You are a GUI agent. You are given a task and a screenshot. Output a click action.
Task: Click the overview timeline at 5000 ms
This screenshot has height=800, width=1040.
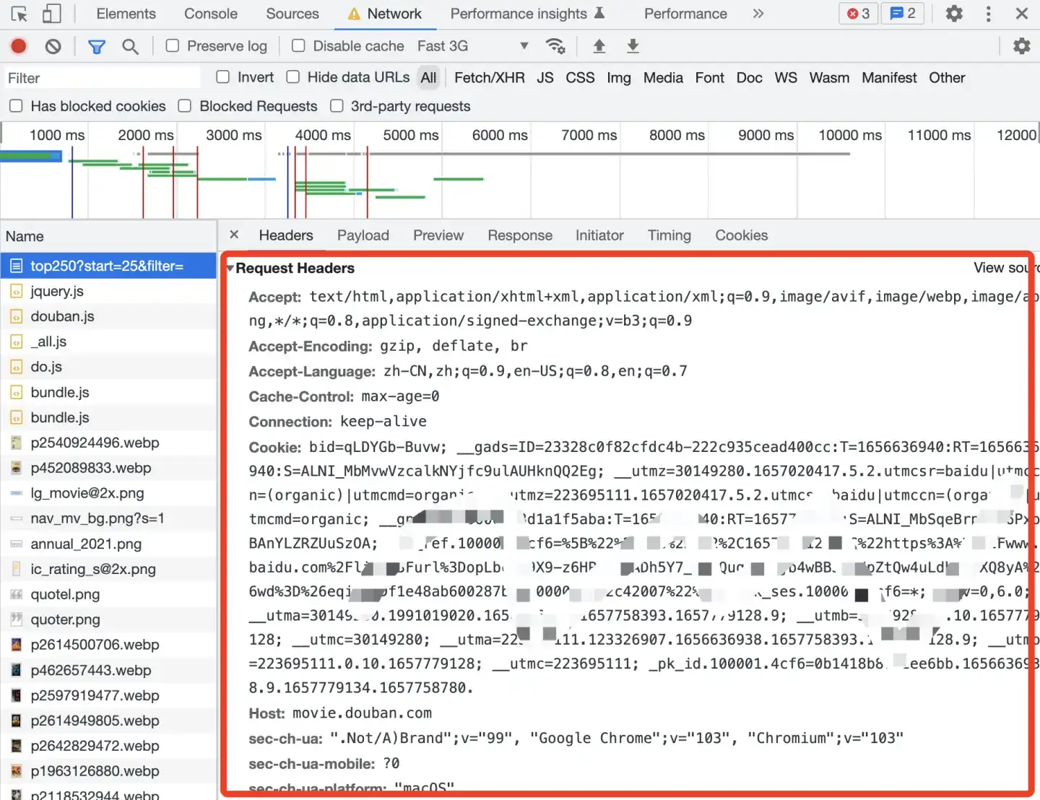[411, 135]
